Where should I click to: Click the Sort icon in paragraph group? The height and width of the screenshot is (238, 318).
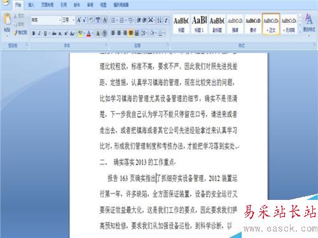click(x=159, y=20)
